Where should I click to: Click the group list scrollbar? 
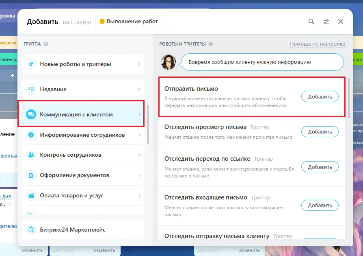pyautogui.click(x=148, y=124)
